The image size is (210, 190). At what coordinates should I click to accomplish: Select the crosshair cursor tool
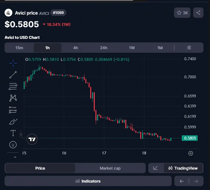pyautogui.click(x=13, y=63)
